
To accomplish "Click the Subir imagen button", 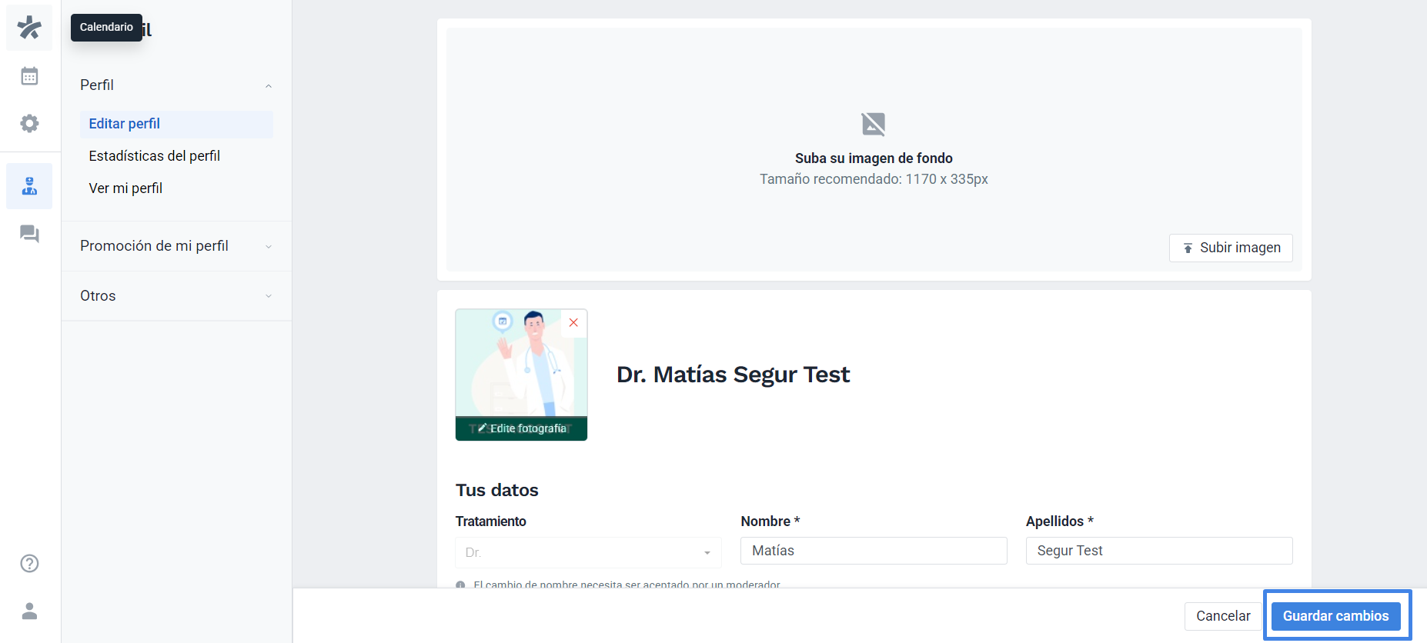I will [x=1231, y=248].
